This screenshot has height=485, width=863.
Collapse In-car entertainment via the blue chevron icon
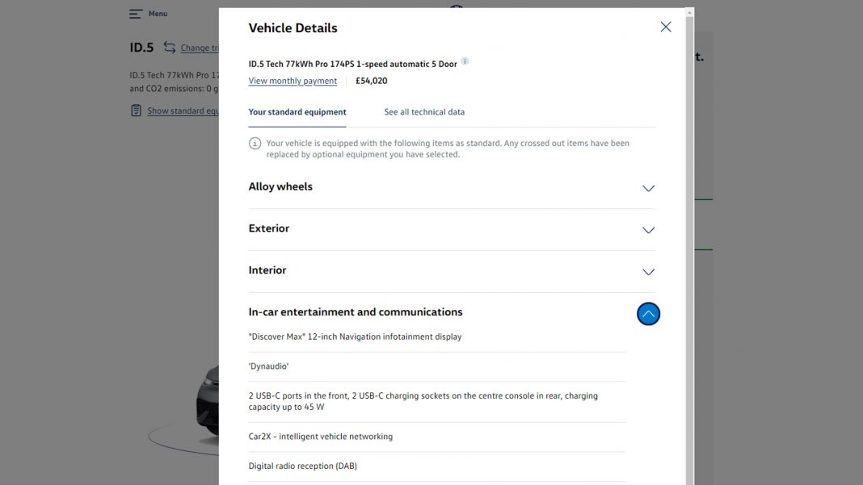pos(647,313)
